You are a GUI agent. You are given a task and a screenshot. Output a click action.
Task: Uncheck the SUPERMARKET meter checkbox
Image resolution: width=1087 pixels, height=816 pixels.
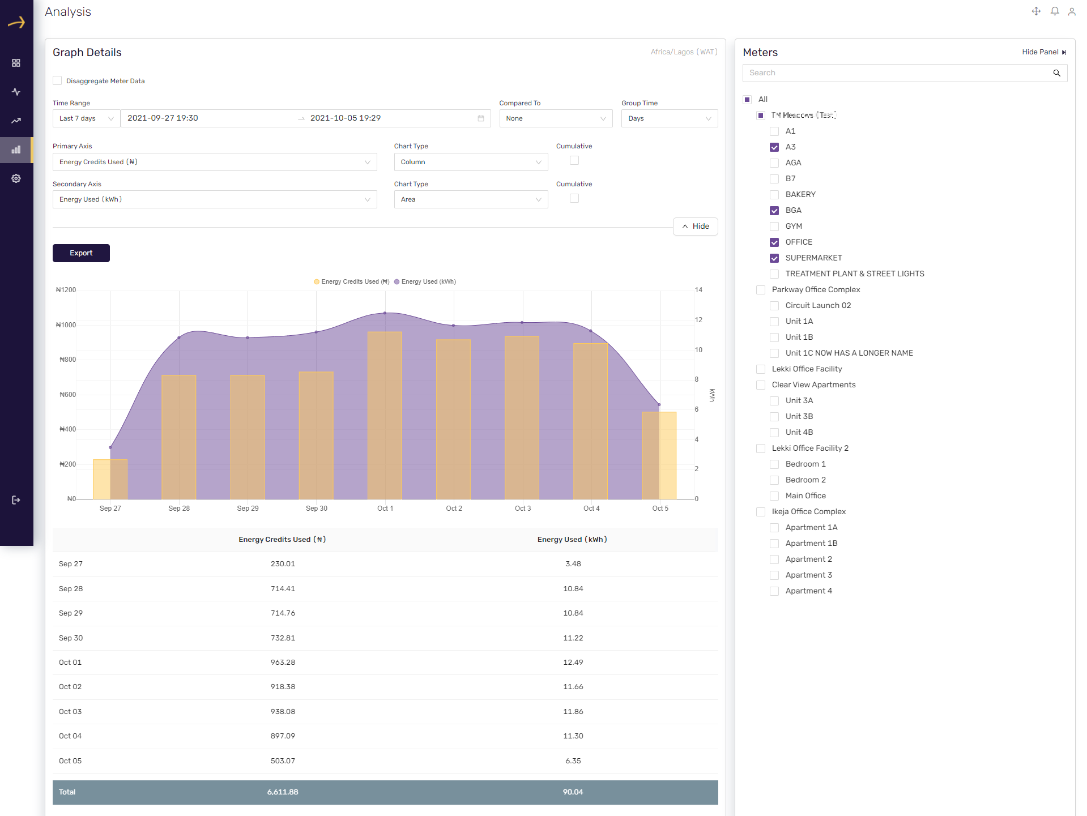(x=774, y=258)
